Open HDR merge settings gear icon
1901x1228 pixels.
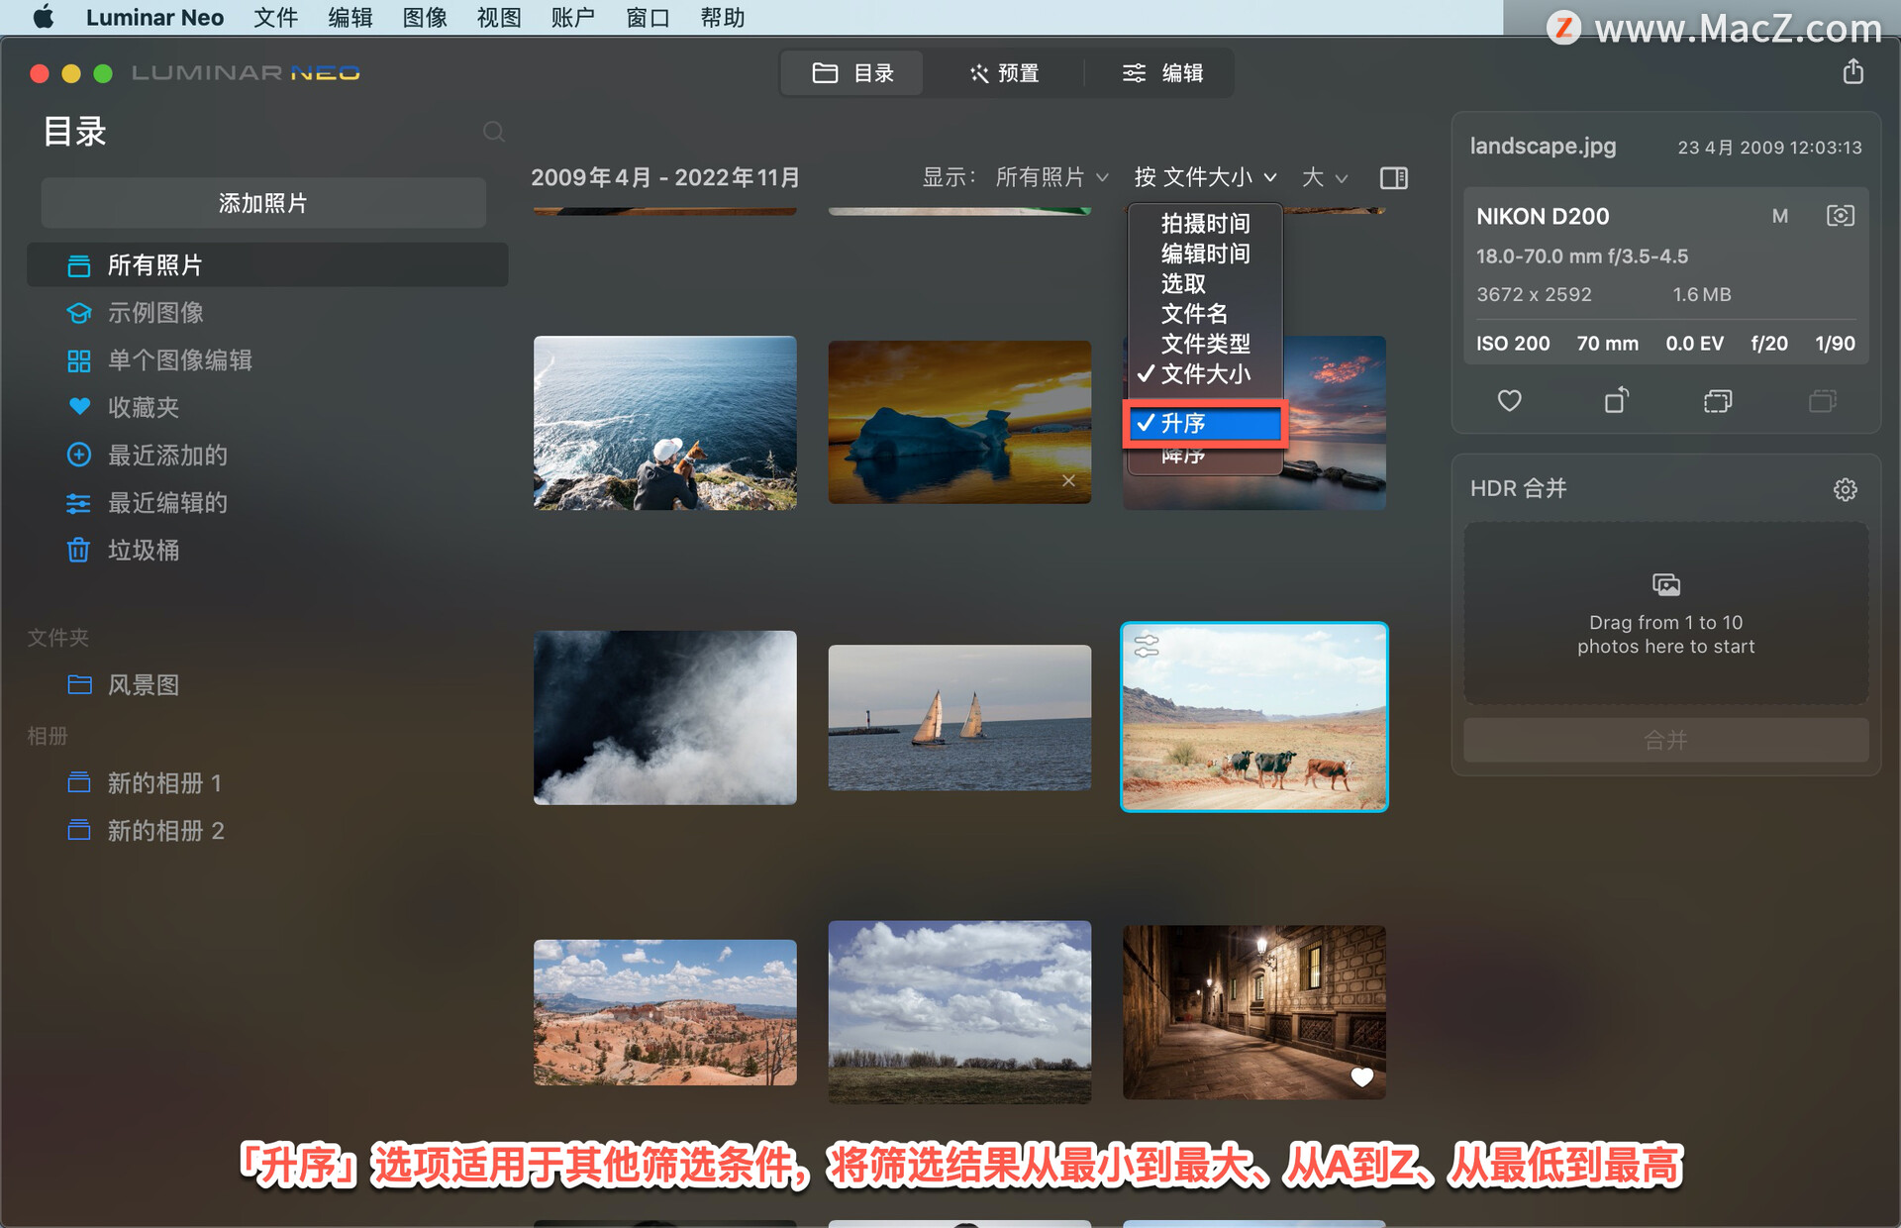click(x=1845, y=489)
